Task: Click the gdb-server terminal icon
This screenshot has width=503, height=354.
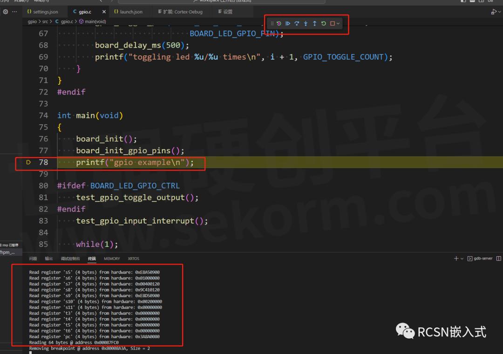Action: tap(470, 259)
